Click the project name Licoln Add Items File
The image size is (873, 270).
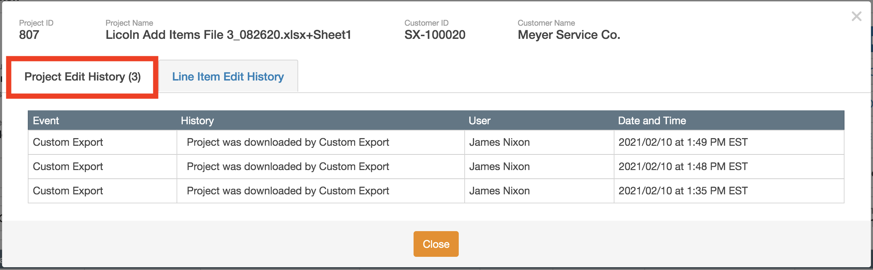coord(228,35)
